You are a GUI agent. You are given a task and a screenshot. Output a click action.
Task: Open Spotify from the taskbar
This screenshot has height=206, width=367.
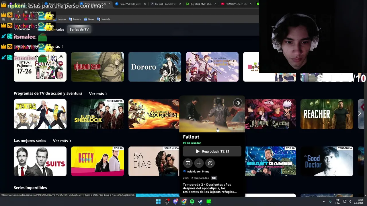[x=192, y=201]
